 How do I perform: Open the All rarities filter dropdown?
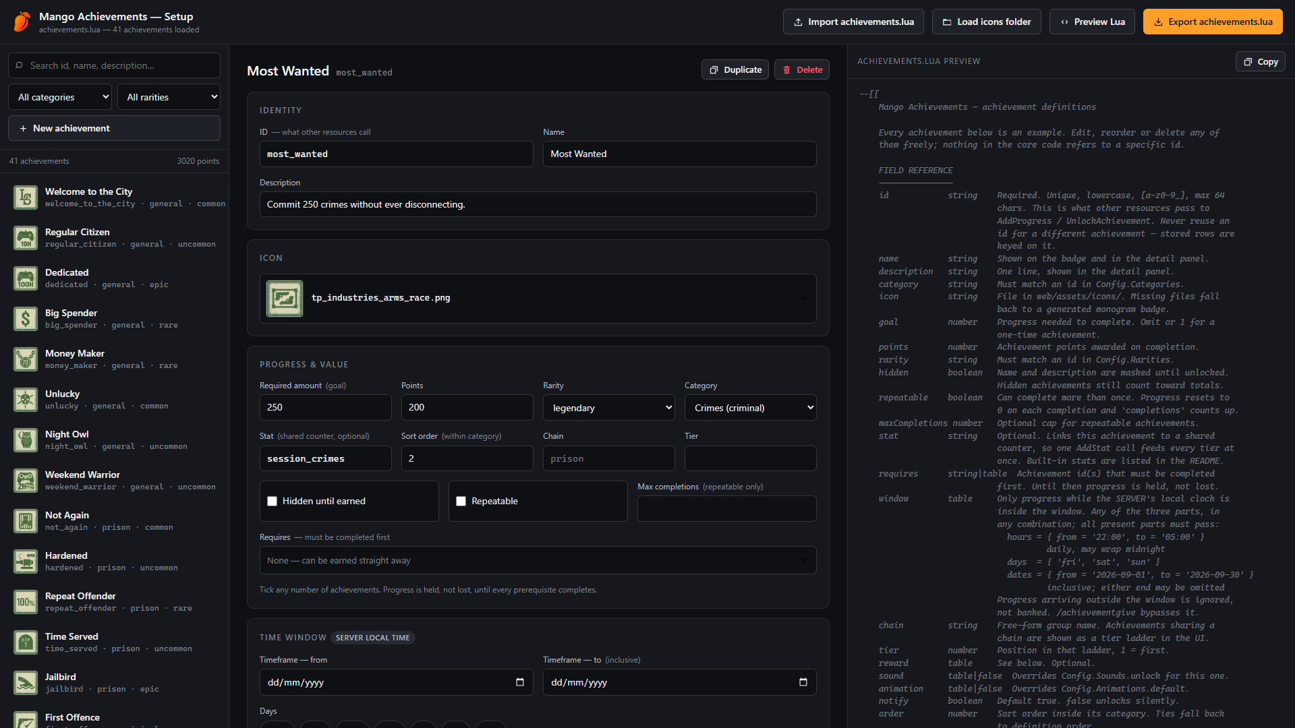169,97
